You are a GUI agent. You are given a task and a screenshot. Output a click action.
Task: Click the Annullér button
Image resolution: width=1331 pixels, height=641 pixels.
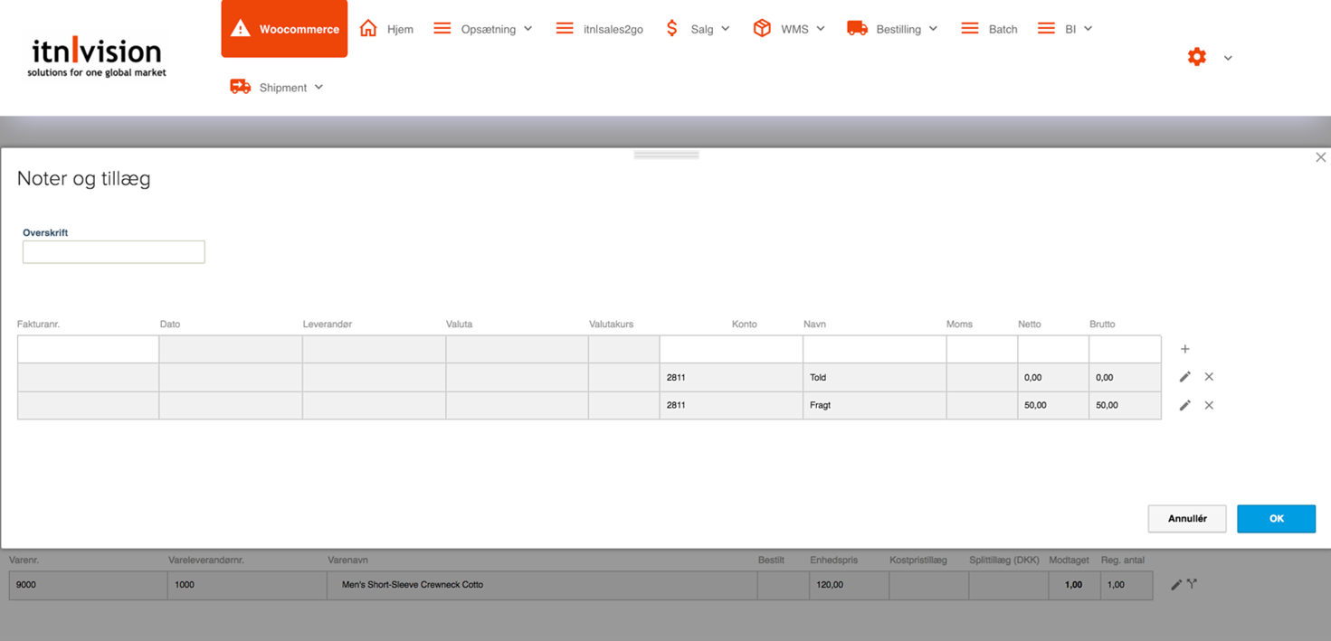click(x=1187, y=519)
